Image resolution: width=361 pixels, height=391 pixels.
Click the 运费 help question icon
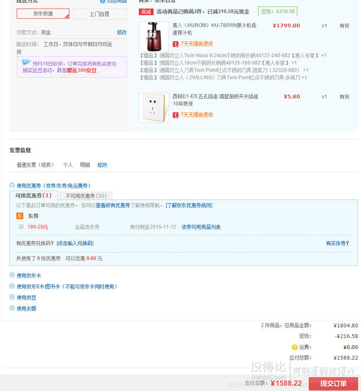click(295, 347)
